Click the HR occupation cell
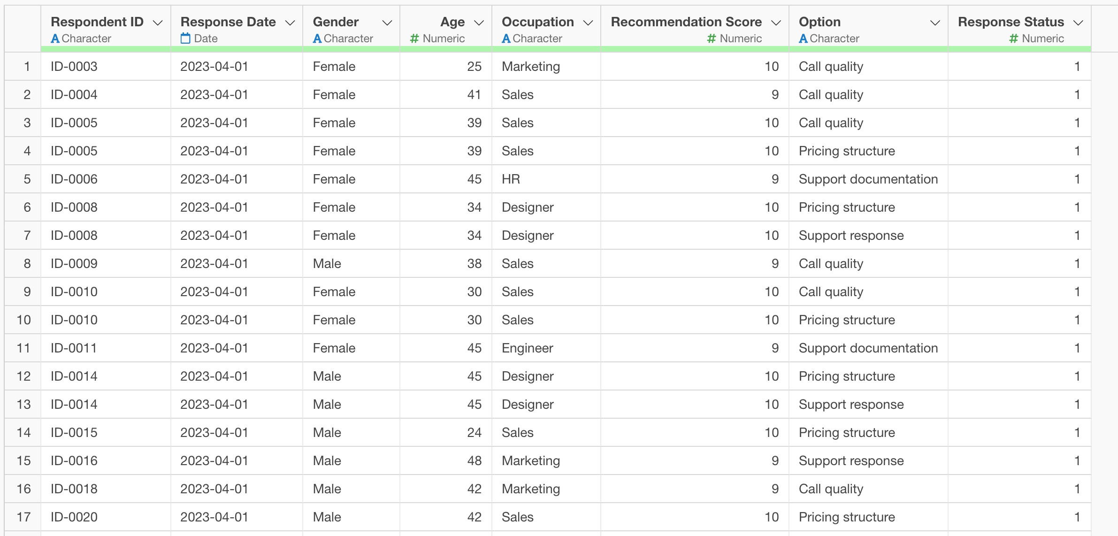1118x536 pixels. click(511, 179)
